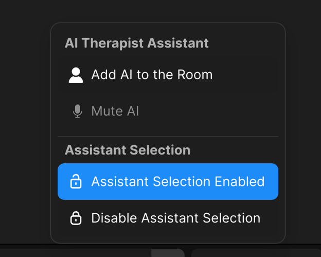Click the AI Therapist Assistant heading
Viewport: 321px width, 257px height.
tap(136, 43)
